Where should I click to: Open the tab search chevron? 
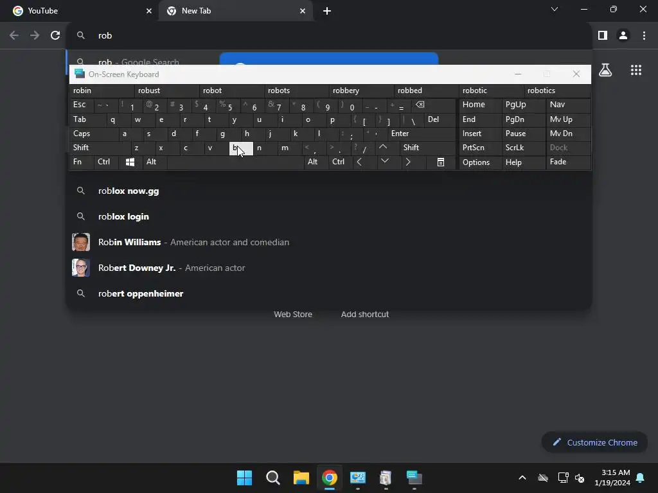(x=555, y=9)
